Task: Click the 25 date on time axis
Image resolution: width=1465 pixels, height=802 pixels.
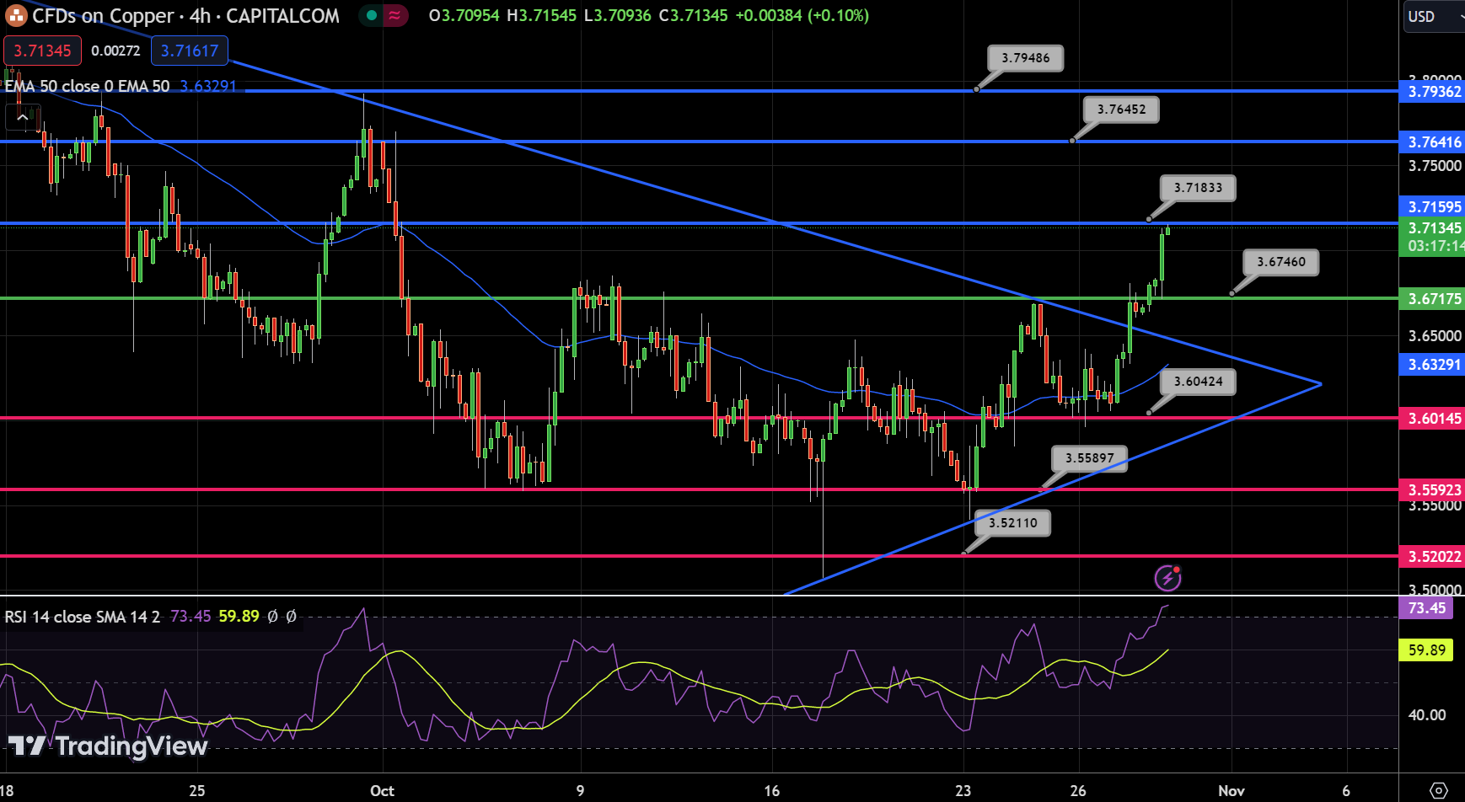Action: click(x=196, y=790)
